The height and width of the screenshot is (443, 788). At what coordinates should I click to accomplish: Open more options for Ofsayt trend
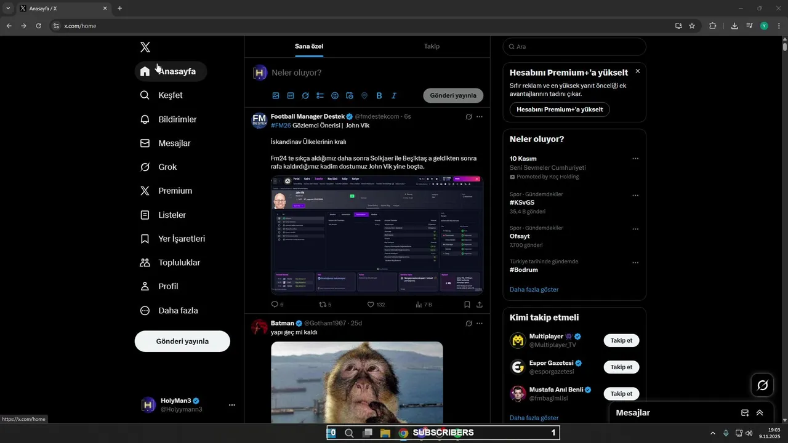635,229
